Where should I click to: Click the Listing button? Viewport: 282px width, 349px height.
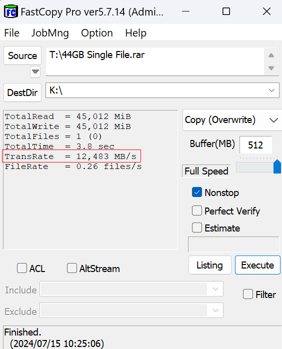(x=209, y=265)
